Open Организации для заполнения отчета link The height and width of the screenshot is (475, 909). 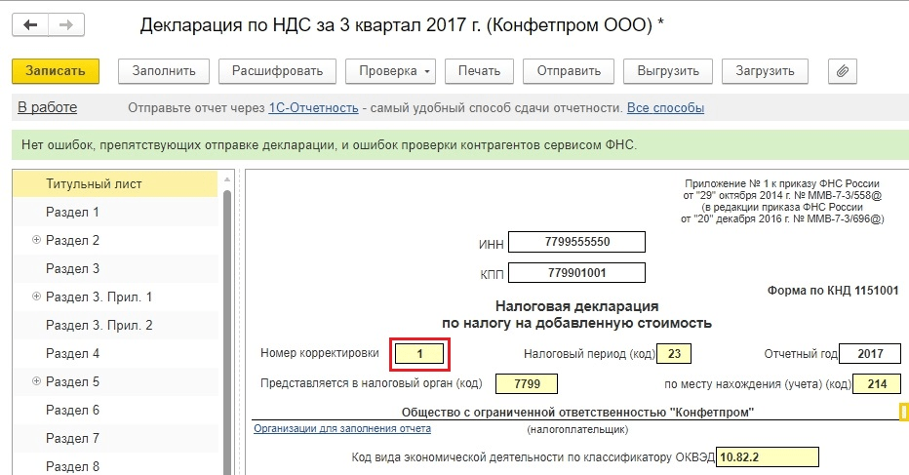(342, 428)
